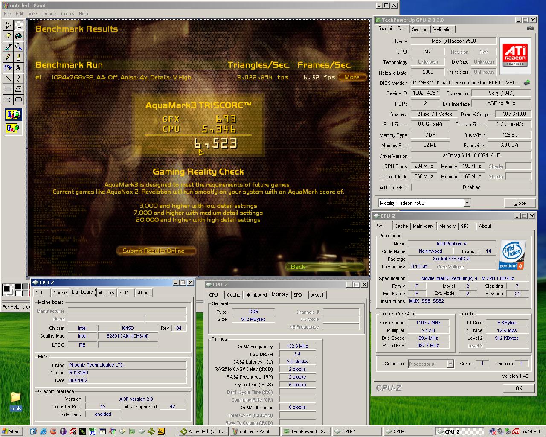Open the Tools folder on the desktop
The image size is (546, 437).
point(16,402)
